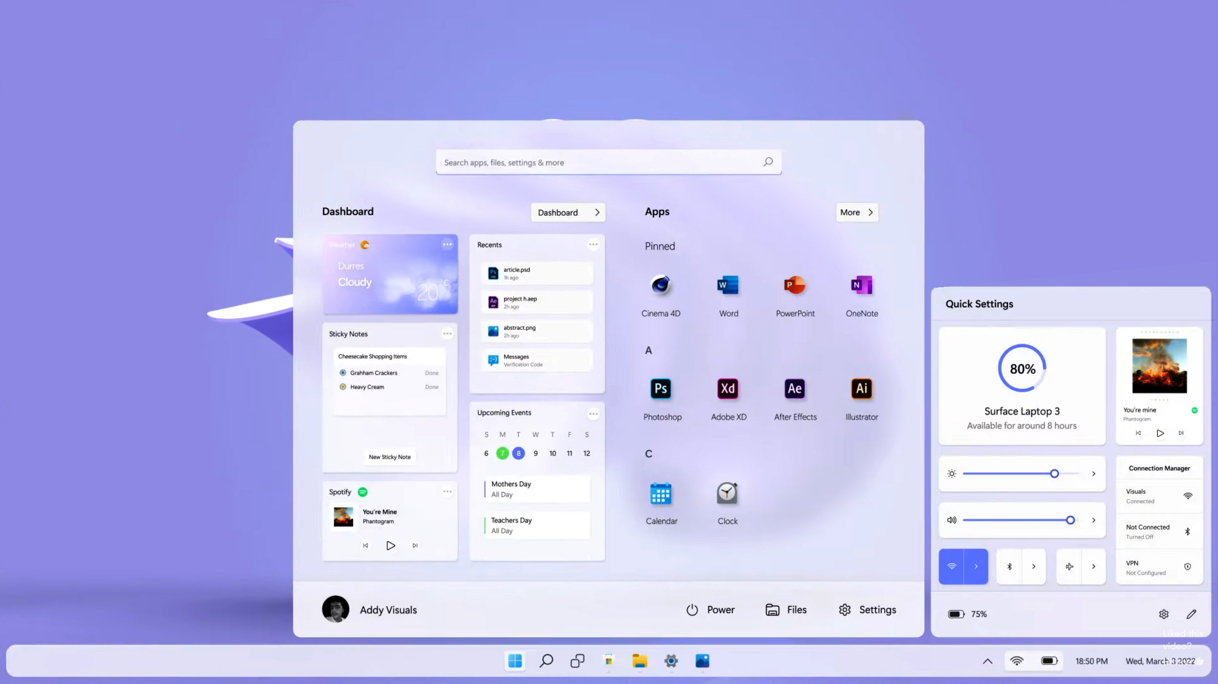1218x684 pixels.
Task: Open After Effects from pinned apps
Action: coord(795,388)
